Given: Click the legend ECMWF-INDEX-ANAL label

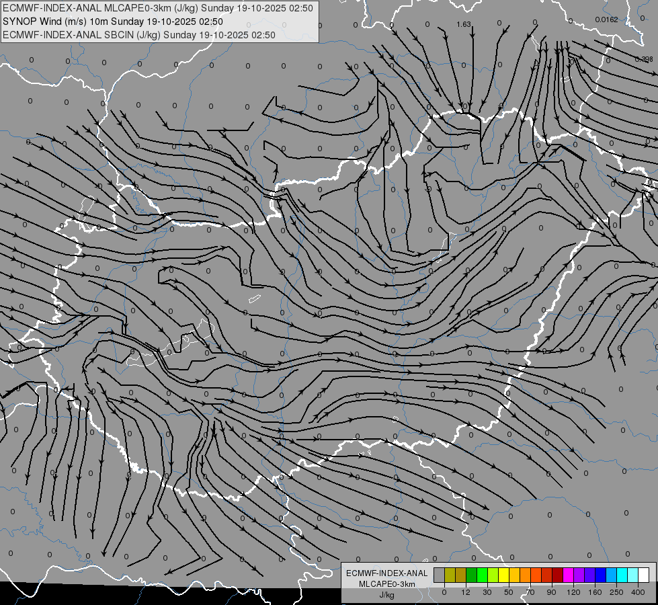Looking at the screenshot, I should click(387, 573).
